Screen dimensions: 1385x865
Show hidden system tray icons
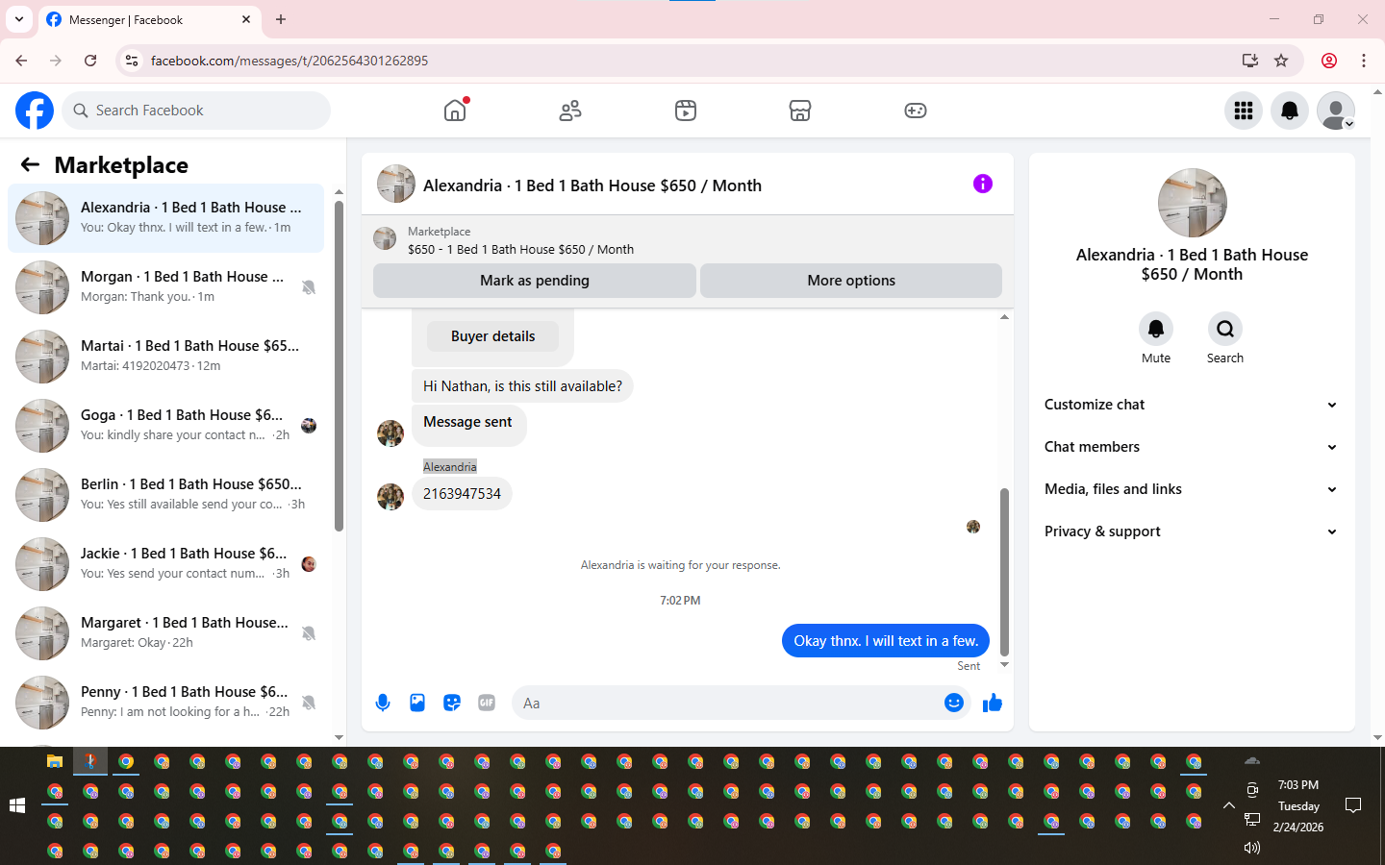[1228, 805]
